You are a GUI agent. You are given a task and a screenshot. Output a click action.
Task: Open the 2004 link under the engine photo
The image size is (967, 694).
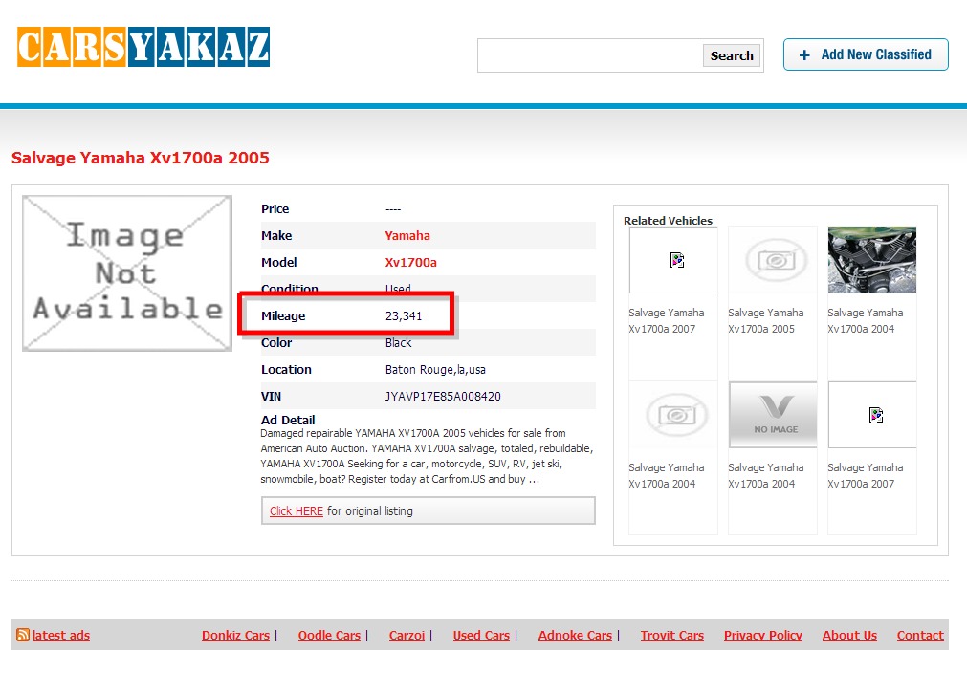866,320
